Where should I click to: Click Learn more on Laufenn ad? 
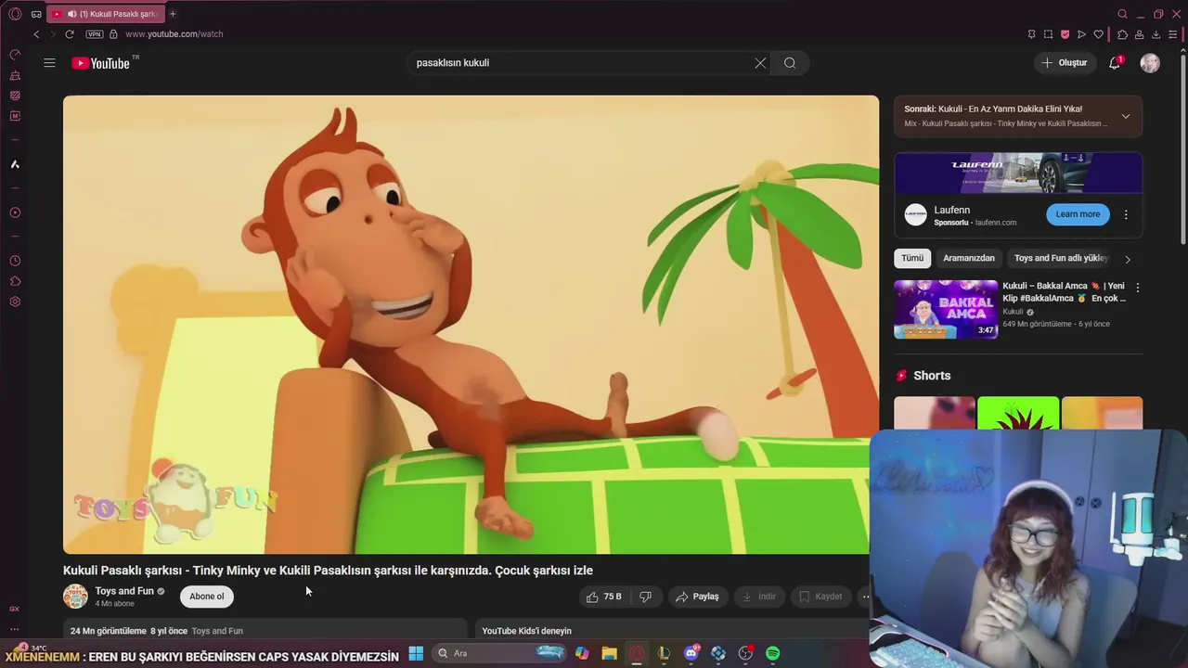(x=1078, y=214)
